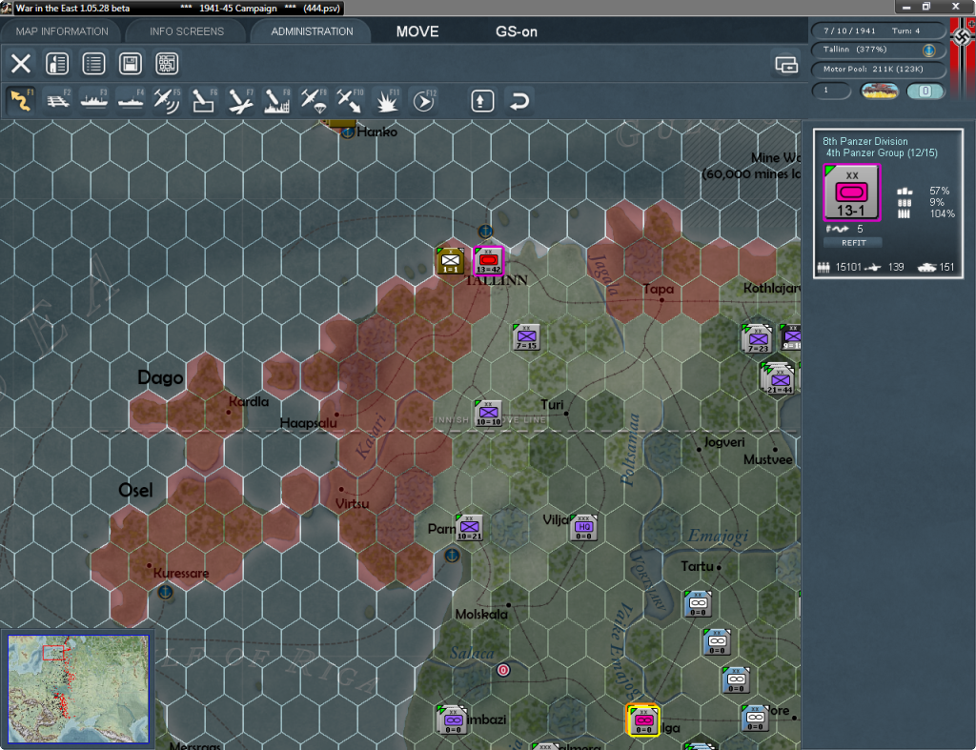Image resolution: width=976 pixels, height=750 pixels.
Task: Select the 7=15 infantry unit south of Tallinn
Action: pos(526,337)
